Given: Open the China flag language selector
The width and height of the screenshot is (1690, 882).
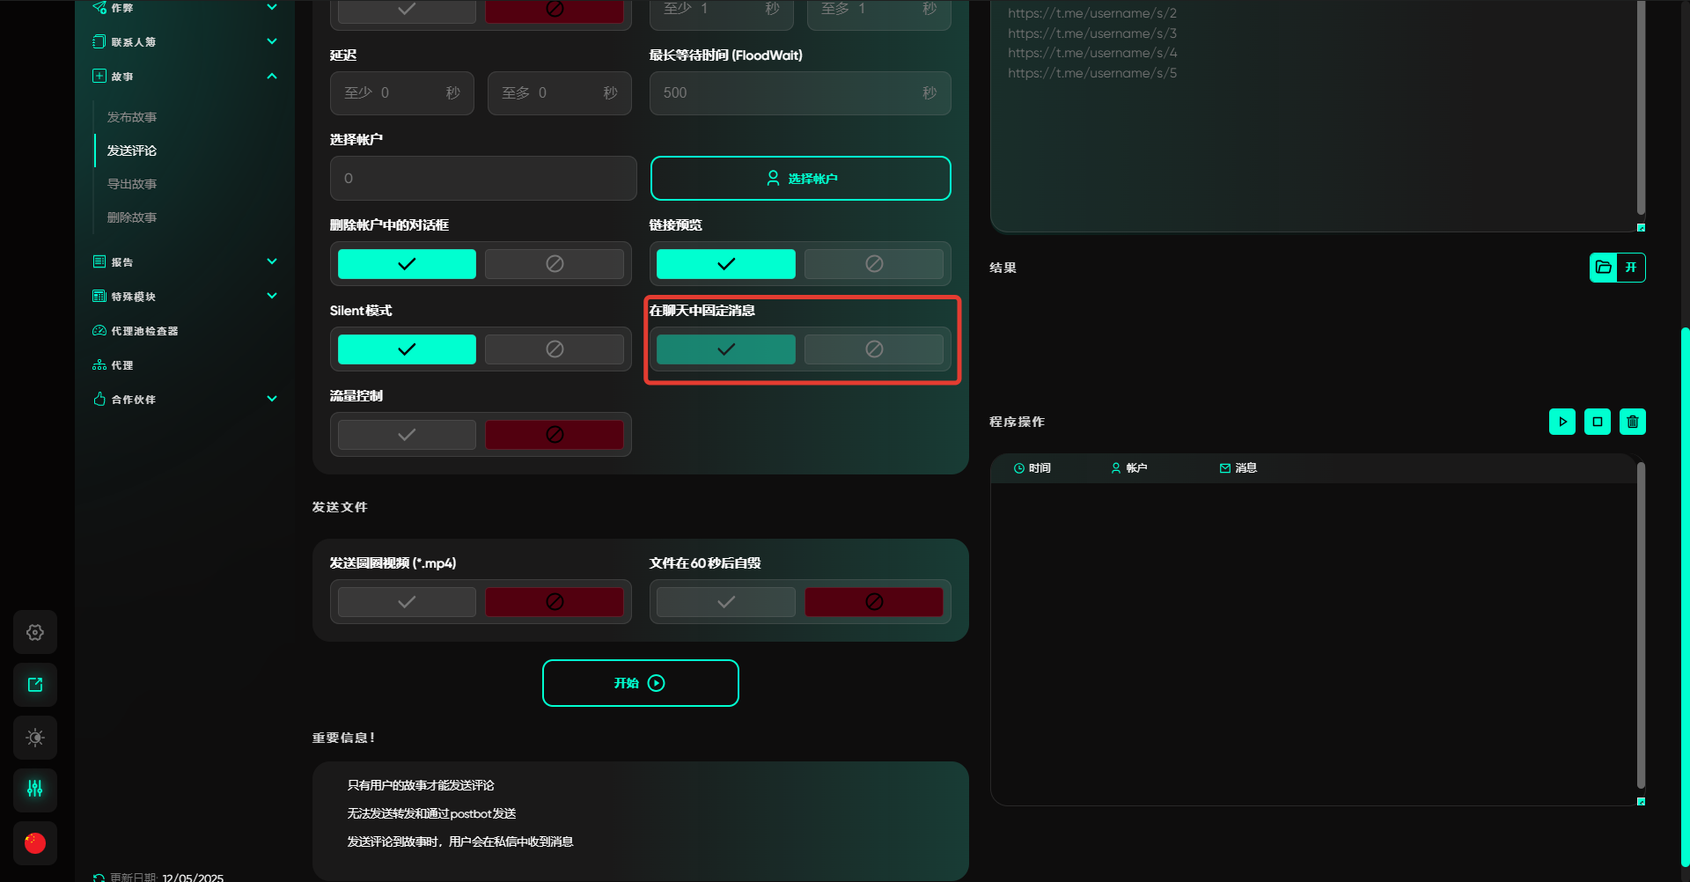Looking at the screenshot, I should coord(35,843).
